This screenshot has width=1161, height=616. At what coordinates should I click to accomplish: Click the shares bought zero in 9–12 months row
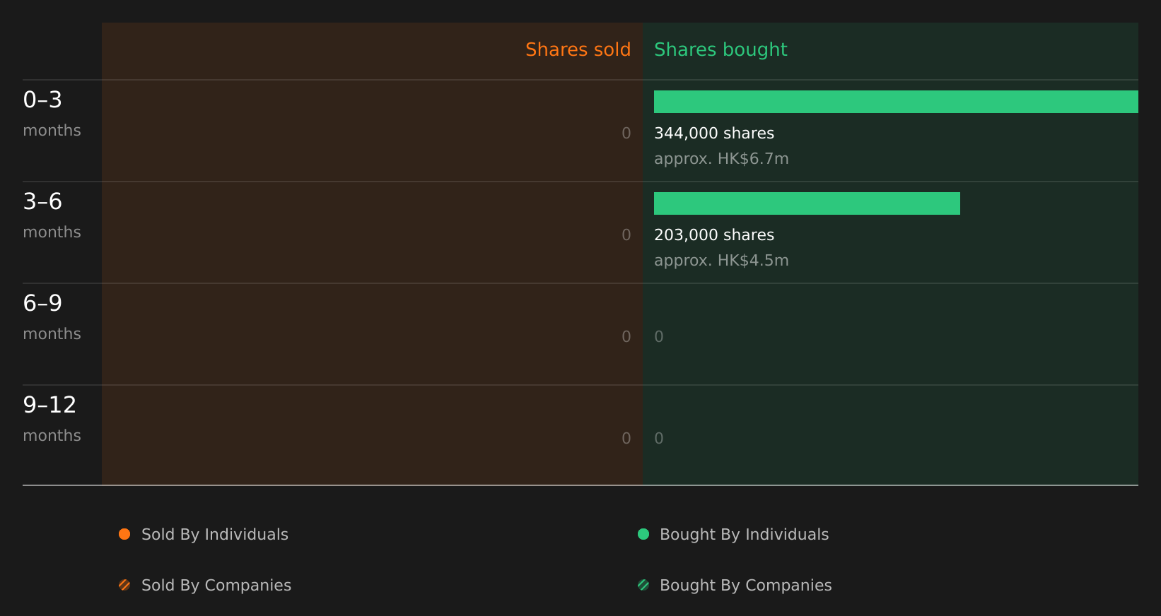(x=659, y=438)
